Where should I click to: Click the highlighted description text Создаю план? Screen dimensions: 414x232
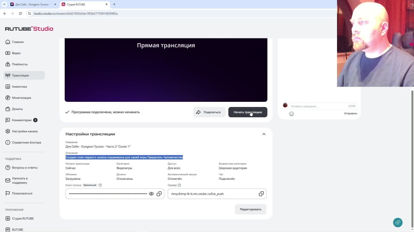pos(124,157)
